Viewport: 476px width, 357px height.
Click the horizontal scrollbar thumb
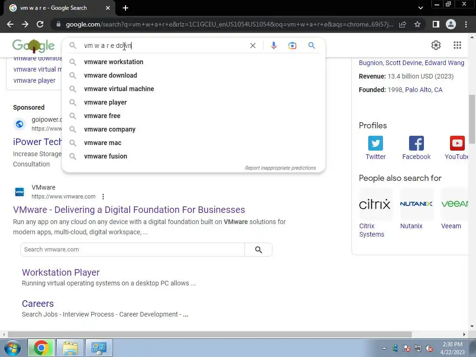(210, 334)
